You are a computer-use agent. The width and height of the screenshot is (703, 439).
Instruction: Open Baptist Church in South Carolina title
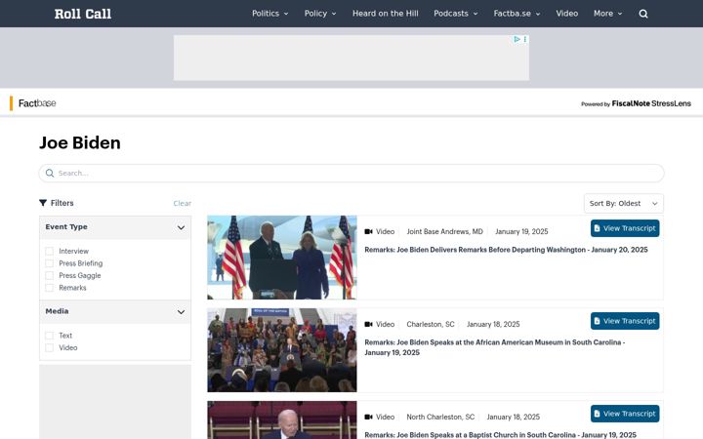coord(500,435)
